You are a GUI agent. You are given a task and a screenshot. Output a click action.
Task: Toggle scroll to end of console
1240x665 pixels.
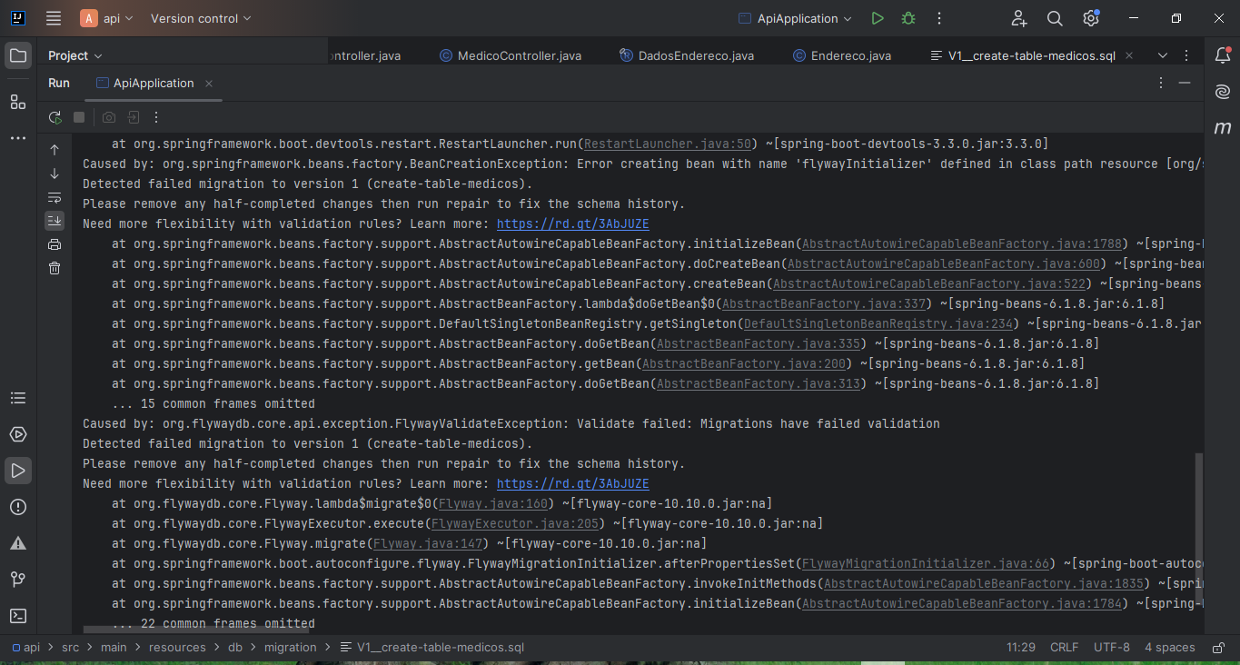point(55,221)
